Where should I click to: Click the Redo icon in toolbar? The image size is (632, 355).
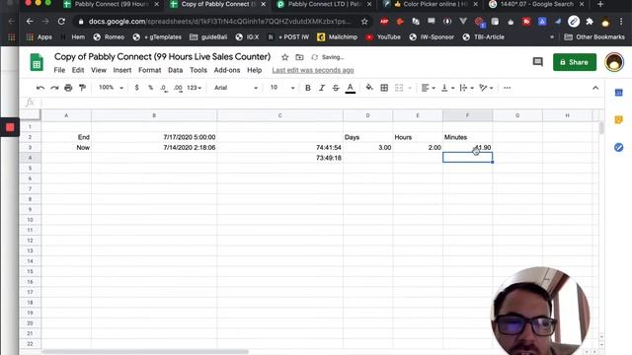pyautogui.click(x=54, y=88)
